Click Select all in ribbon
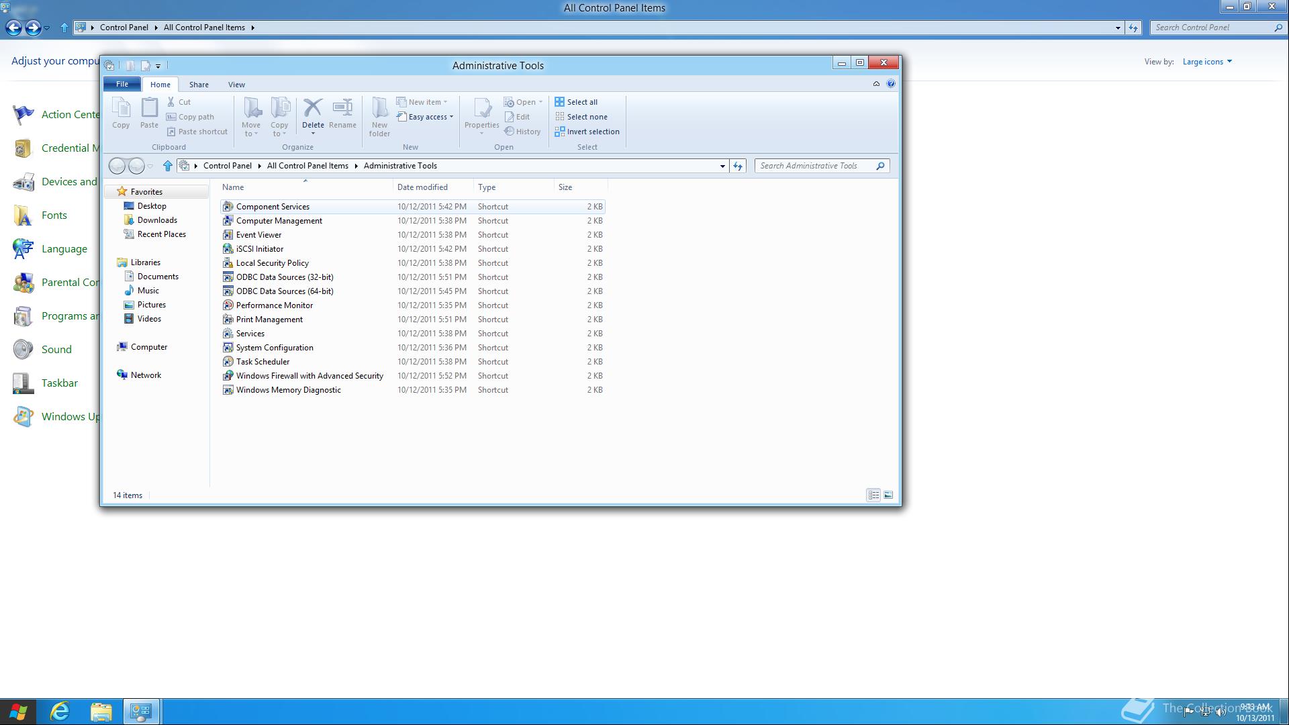 pos(576,102)
